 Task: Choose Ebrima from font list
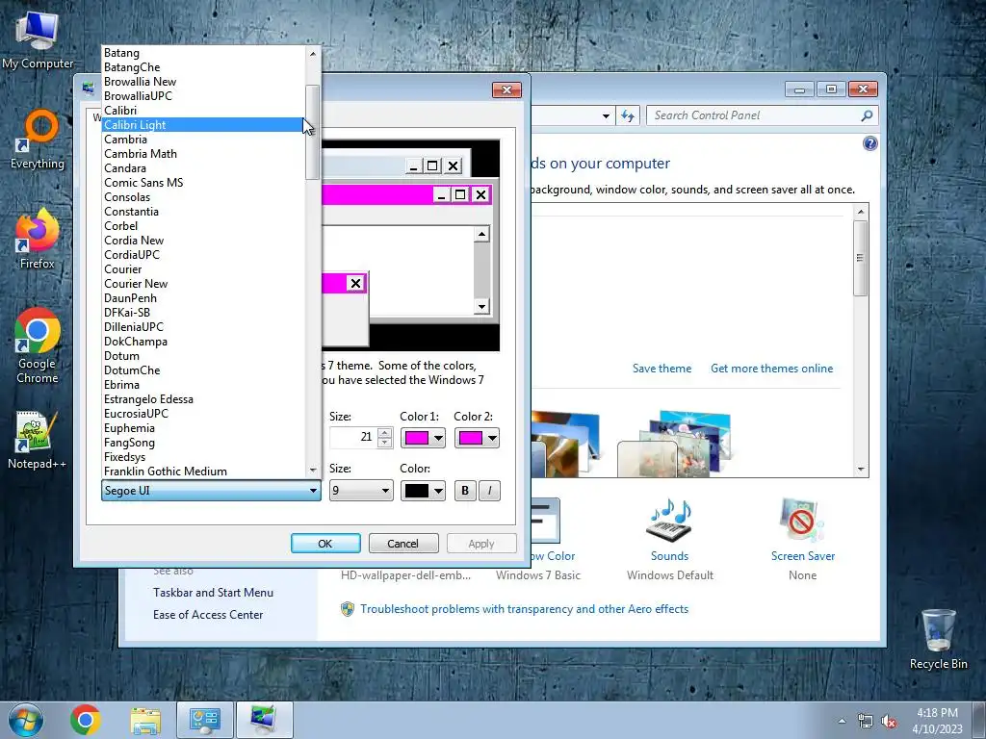point(202,385)
